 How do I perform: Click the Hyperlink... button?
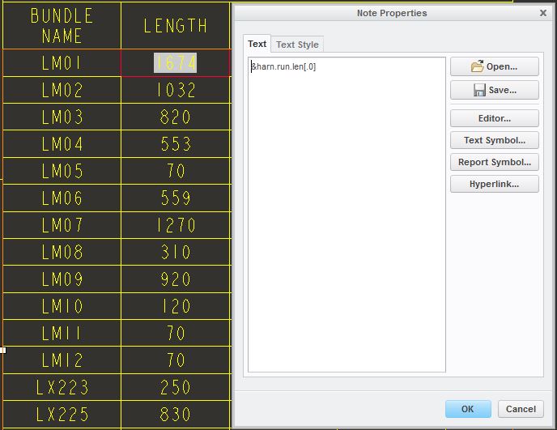[494, 184]
